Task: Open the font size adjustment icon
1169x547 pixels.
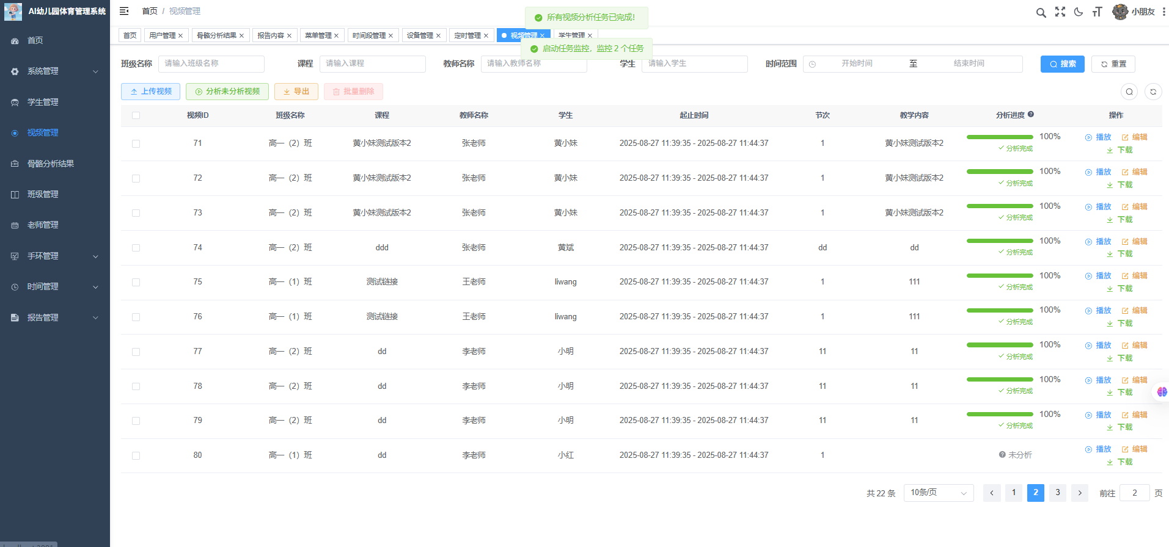Action: [1098, 12]
